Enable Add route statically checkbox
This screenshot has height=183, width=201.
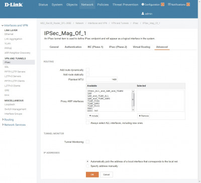87,74
